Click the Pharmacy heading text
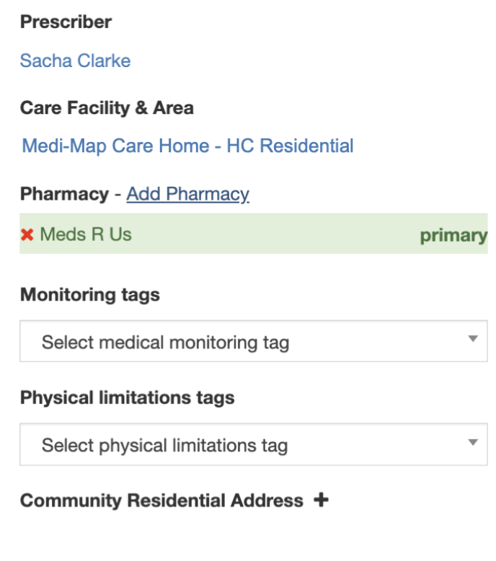Viewport: 496px width, 561px height. pos(63,194)
